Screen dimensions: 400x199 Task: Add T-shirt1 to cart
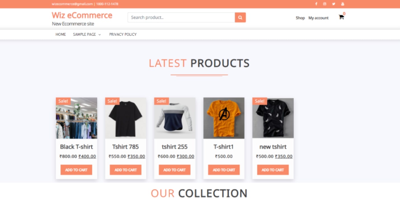[x=224, y=170]
